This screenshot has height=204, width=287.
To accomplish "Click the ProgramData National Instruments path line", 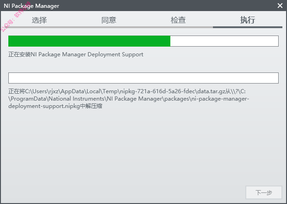I will tap(129, 99).
